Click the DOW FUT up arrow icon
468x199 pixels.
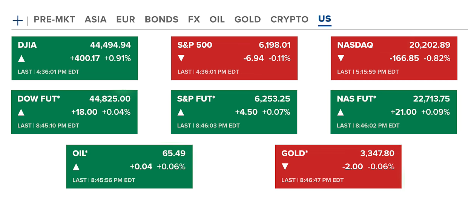tap(21, 112)
